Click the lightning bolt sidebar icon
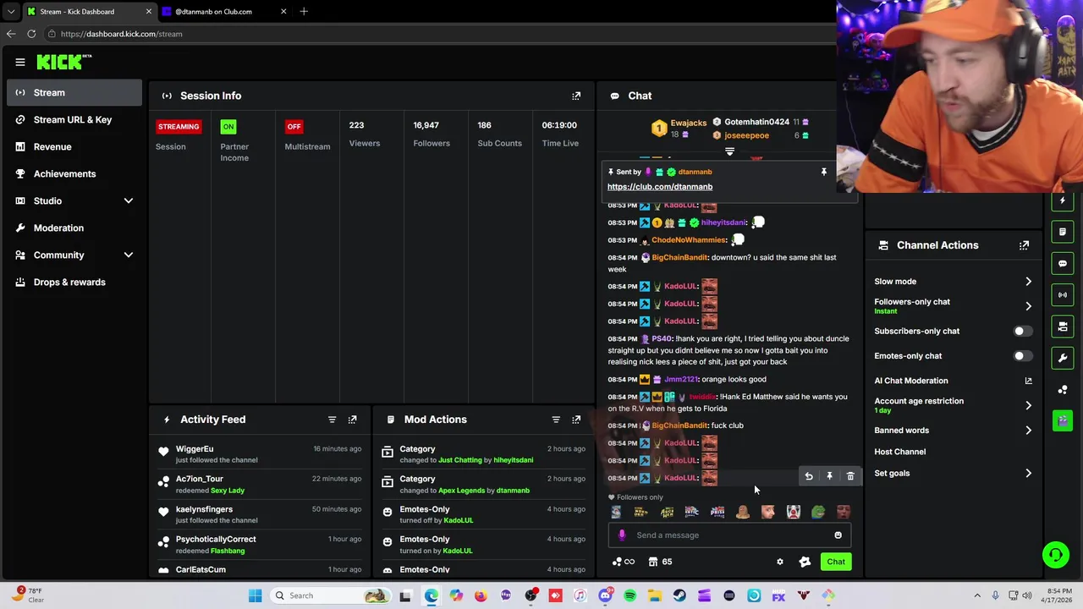The height and width of the screenshot is (609, 1083). click(x=1063, y=200)
